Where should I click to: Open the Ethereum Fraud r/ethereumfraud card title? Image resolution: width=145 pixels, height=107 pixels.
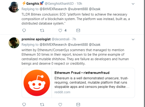tap(82, 73)
